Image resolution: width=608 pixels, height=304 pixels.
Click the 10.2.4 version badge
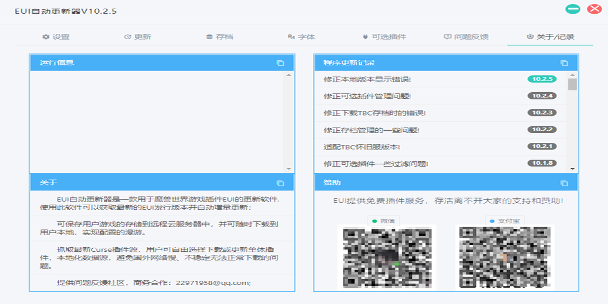[x=542, y=96]
